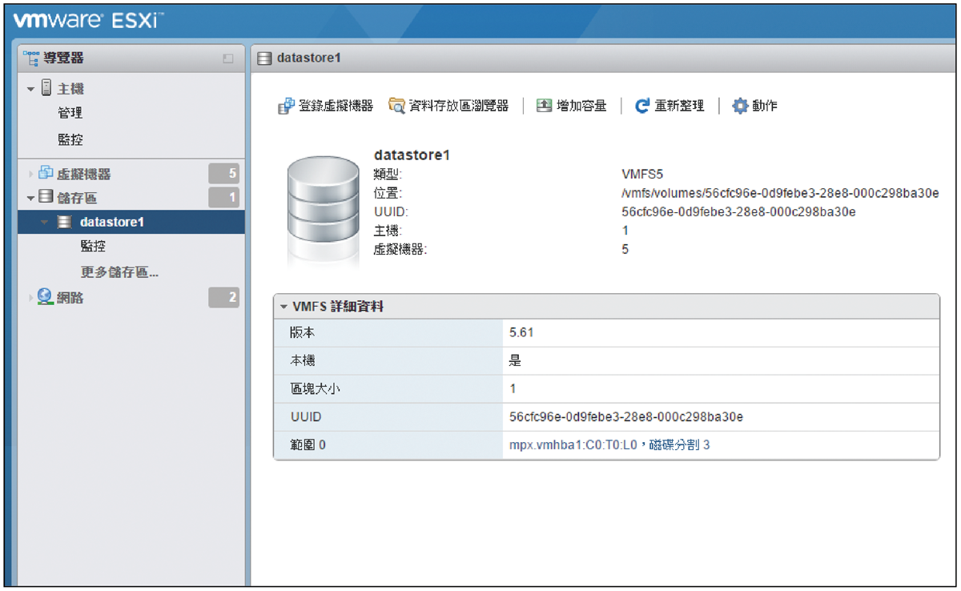Image resolution: width=961 pixels, height=591 pixels.
Task: Click the virtual machines count badge 5
Action: coord(224,173)
